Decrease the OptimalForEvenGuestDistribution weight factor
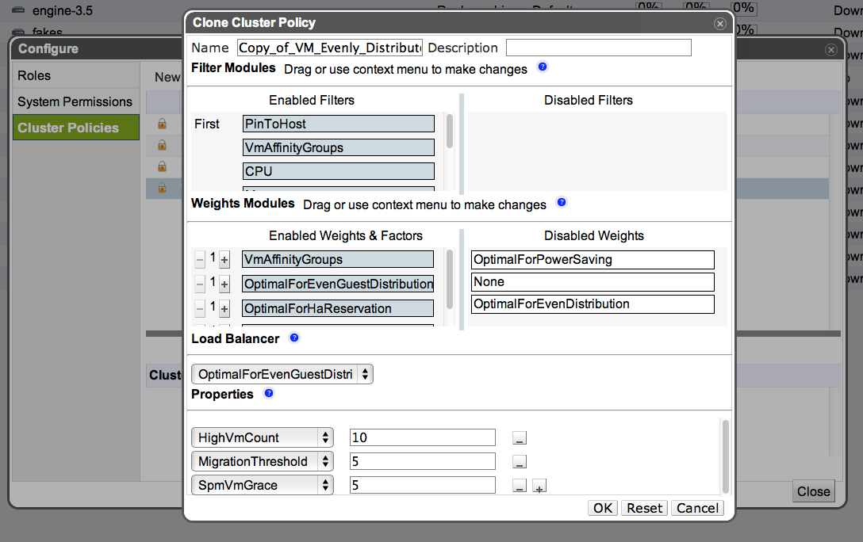This screenshot has height=542, width=863. (200, 284)
